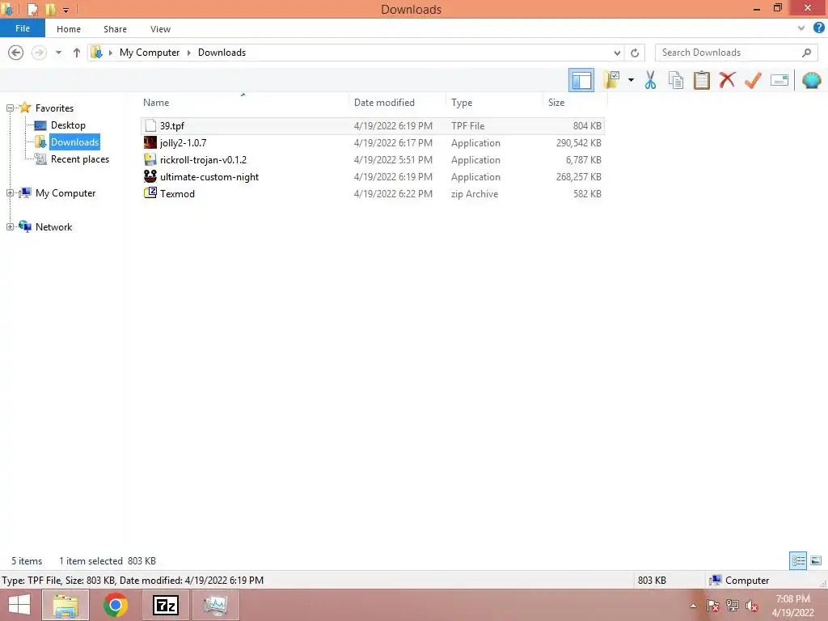Show hidden tray icons arrow
Image resolution: width=828 pixels, height=621 pixels.
point(693,606)
